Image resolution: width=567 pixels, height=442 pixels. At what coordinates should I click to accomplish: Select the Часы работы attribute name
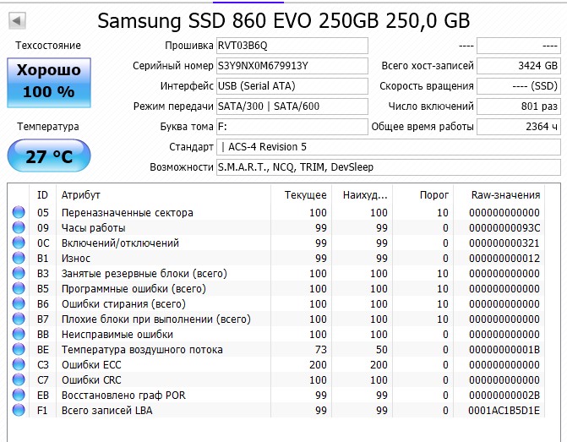pyautogui.click(x=93, y=228)
